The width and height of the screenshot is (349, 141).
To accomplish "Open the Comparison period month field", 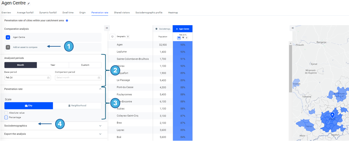I will [78, 78].
